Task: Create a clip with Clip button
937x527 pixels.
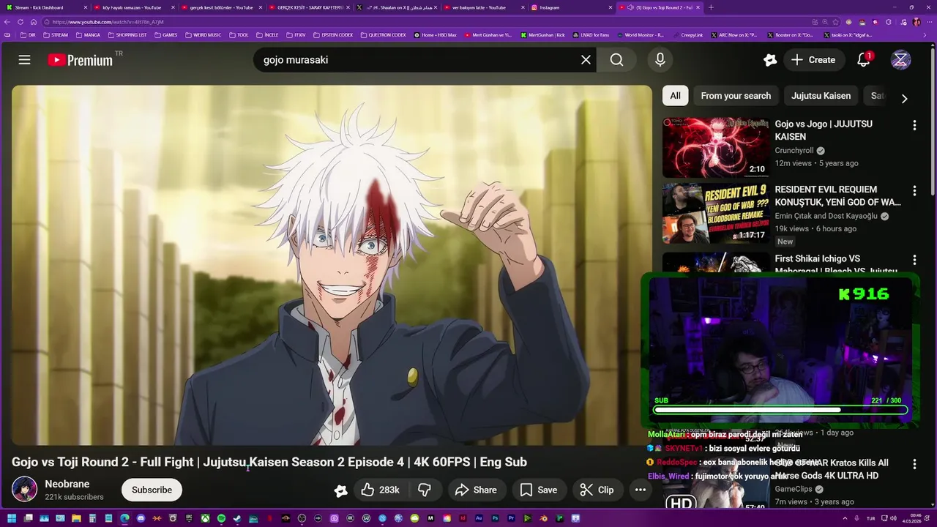Action: pyautogui.click(x=597, y=490)
